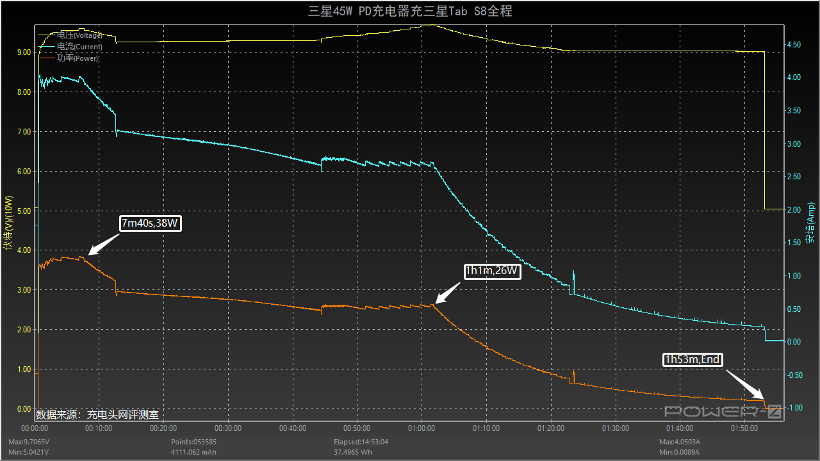This screenshot has height=461, width=820.
Task: Click the 5.00 voltage axis tick
Action: pos(24,211)
